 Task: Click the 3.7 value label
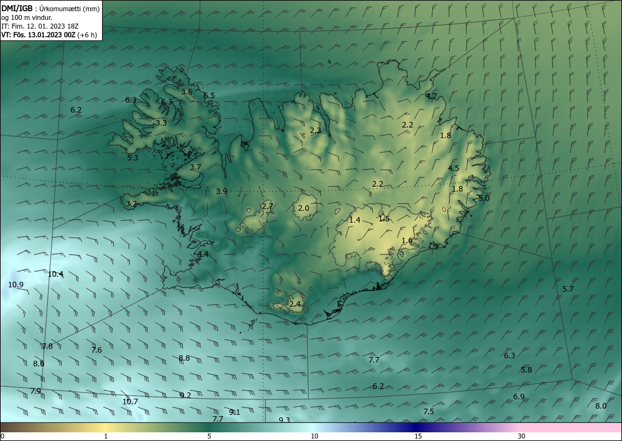[x=195, y=167]
